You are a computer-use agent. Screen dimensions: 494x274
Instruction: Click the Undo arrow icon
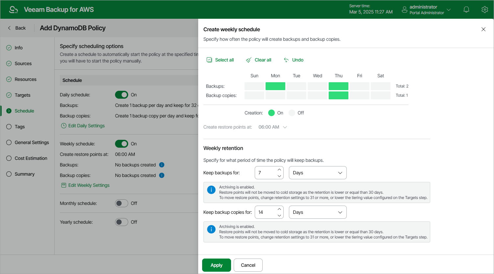pyautogui.click(x=286, y=60)
